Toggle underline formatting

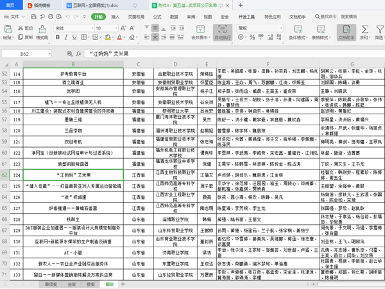pyautogui.click(x=74, y=37)
